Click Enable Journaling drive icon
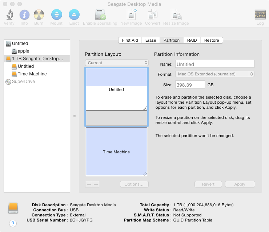The height and width of the screenshot is (232, 269). pos(100,14)
